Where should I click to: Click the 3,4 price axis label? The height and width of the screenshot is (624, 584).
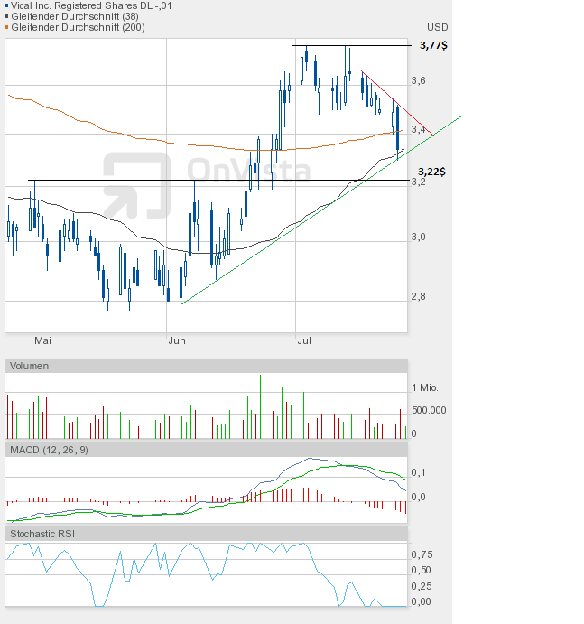coord(418,130)
